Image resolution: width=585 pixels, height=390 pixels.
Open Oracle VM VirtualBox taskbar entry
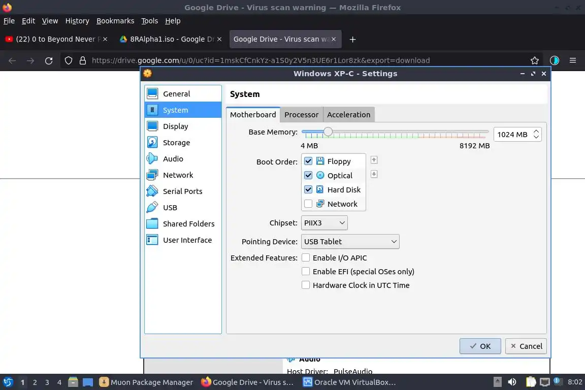click(x=349, y=382)
